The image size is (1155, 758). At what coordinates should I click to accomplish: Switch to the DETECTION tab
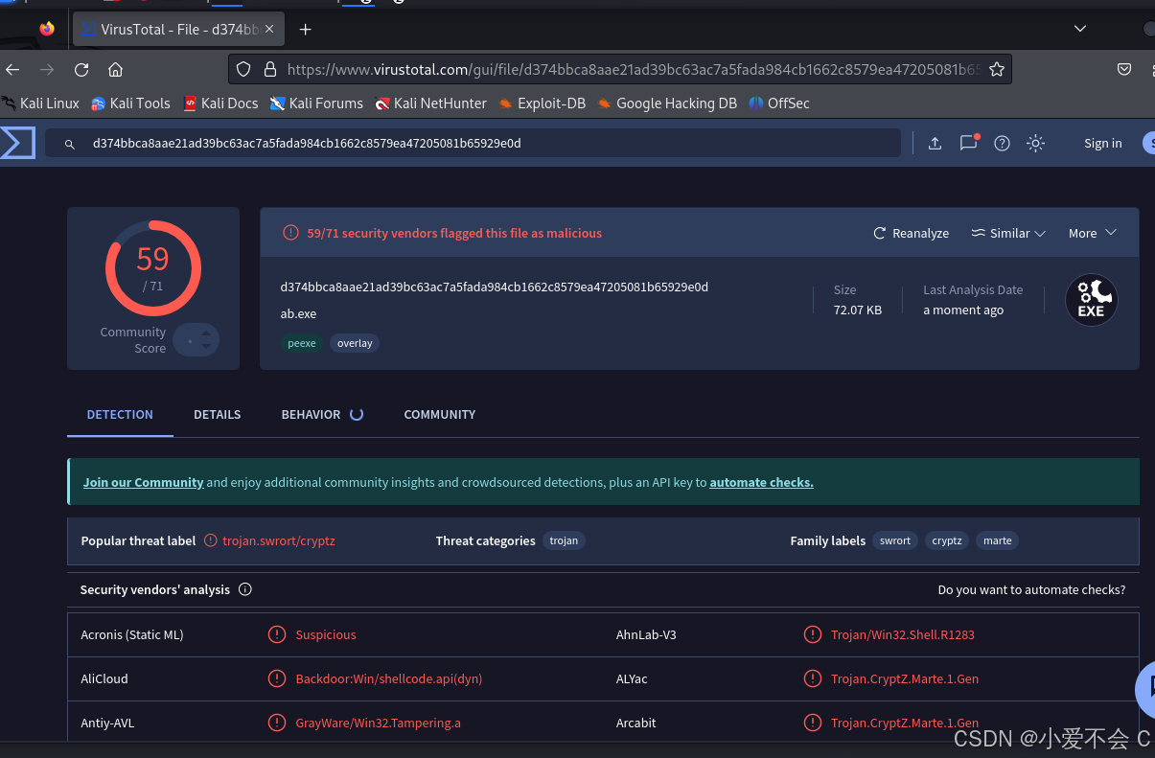click(x=120, y=414)
